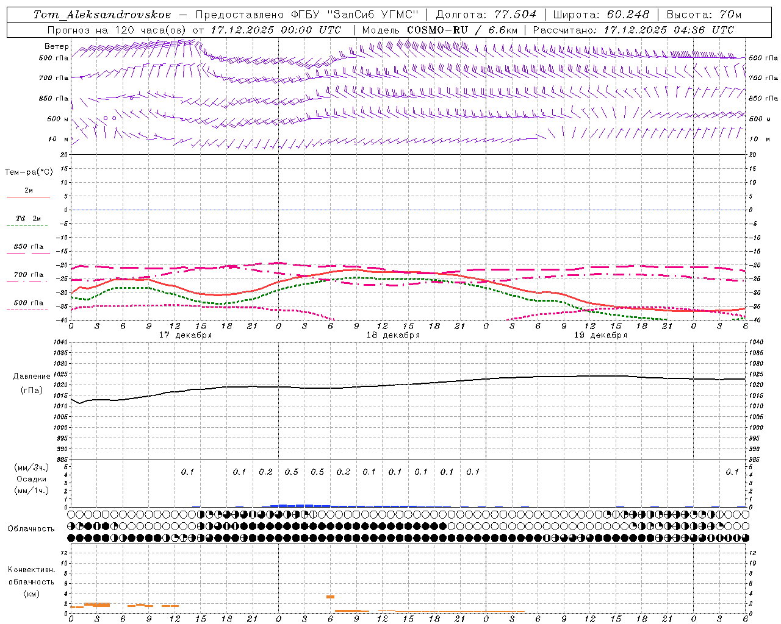The width and height of the screenshot is (781, 624).
Task: Click the 18 декабря date label
Action: pos(393,335)
